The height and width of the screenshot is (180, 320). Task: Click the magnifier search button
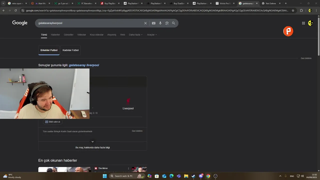pyautogui.click(x=173, y=23)
